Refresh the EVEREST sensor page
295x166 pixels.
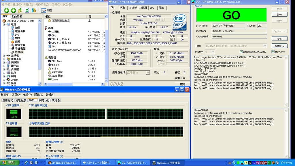point(27,11)
